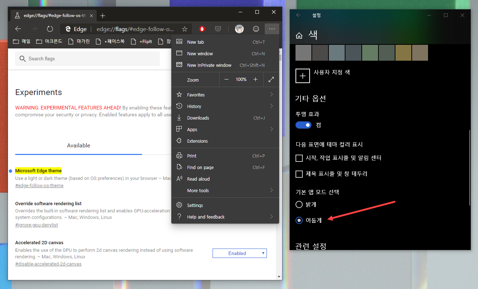Click the Extensions label in the Edge menu
Image resolution: width=478 pixels, height=289 pixels.
[197, 141]
